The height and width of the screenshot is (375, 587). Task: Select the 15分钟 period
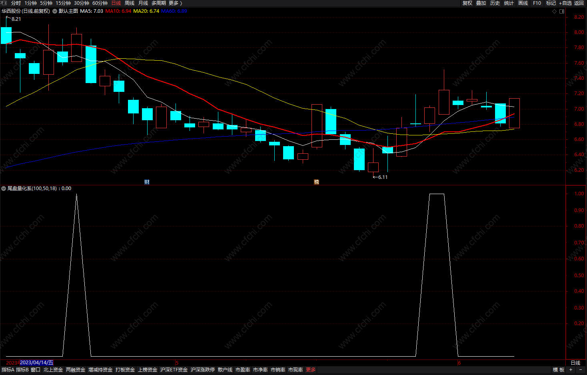pyautogui.click(x=63, y=3)
